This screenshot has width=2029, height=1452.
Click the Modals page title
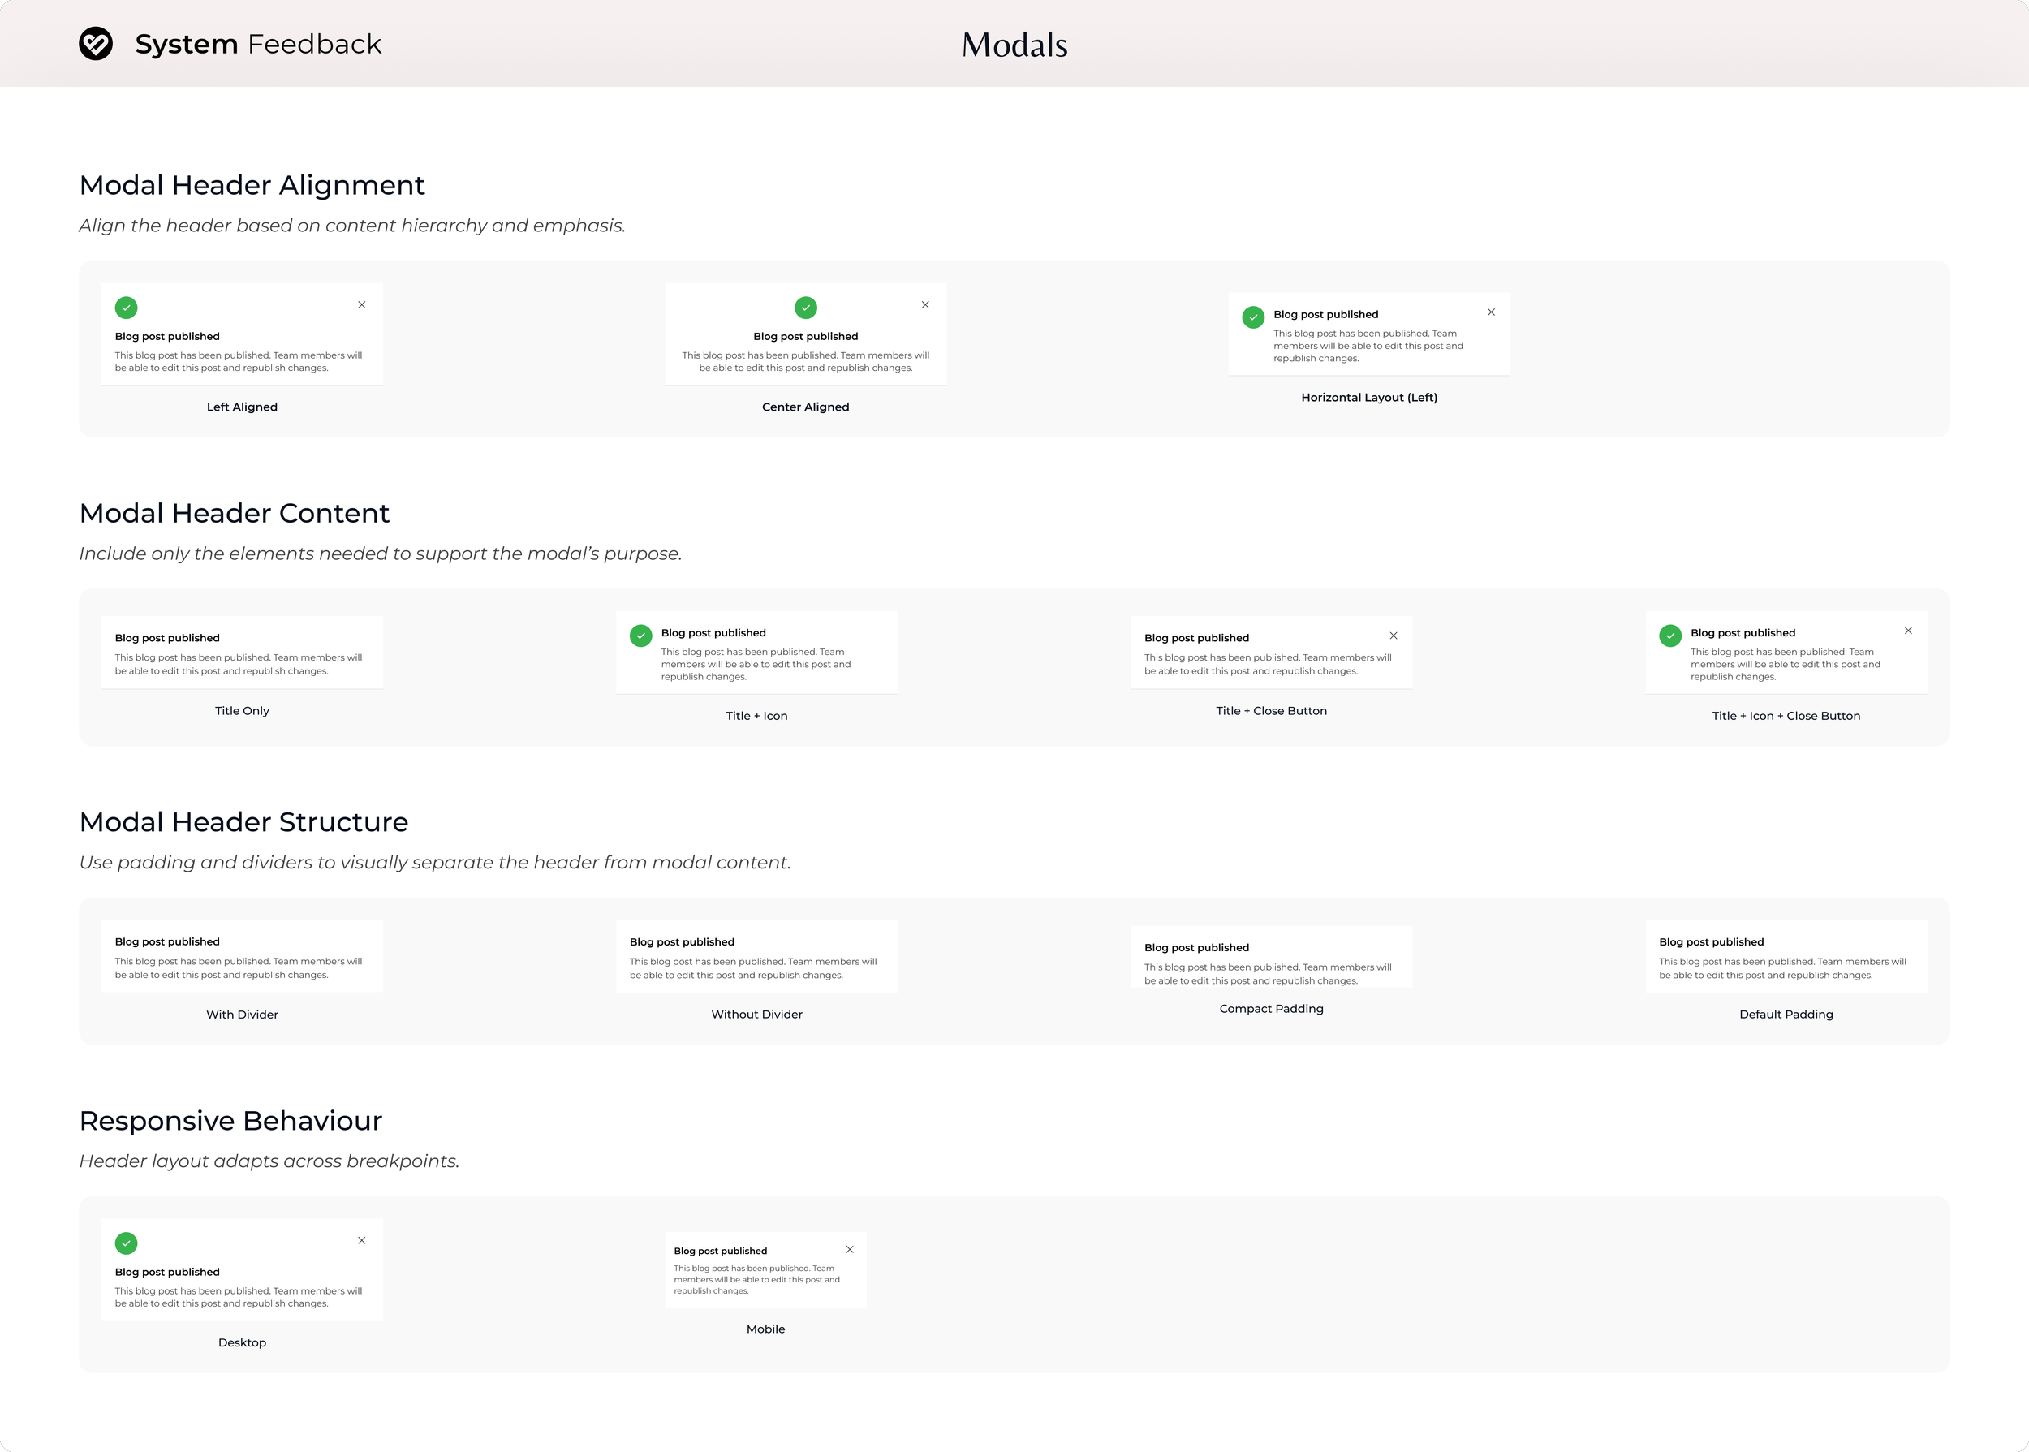(1014, 45)
